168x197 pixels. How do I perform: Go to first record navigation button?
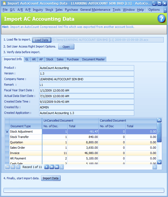click(8, 167)
